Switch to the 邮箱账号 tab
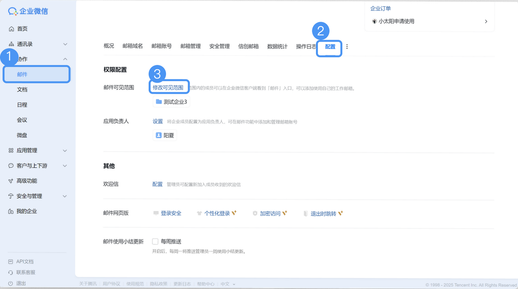Screen dimensions: 518x289 [x=161, y=46]
